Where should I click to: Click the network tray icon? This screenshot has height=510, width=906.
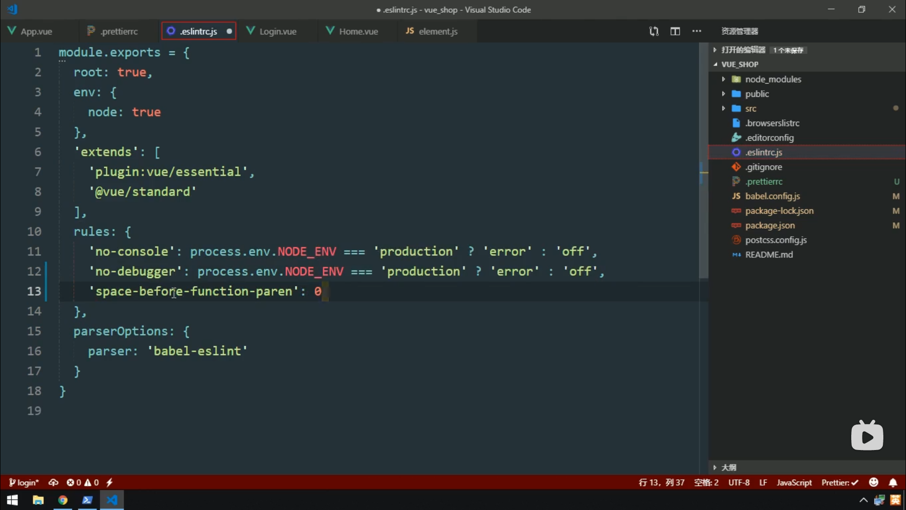click(x=879, y=500)
